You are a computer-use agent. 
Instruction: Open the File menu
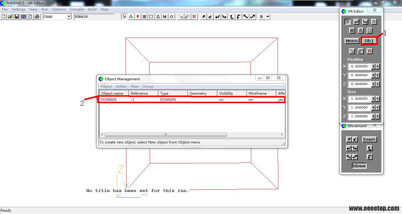pyautogui.click(x=5, y=9)
